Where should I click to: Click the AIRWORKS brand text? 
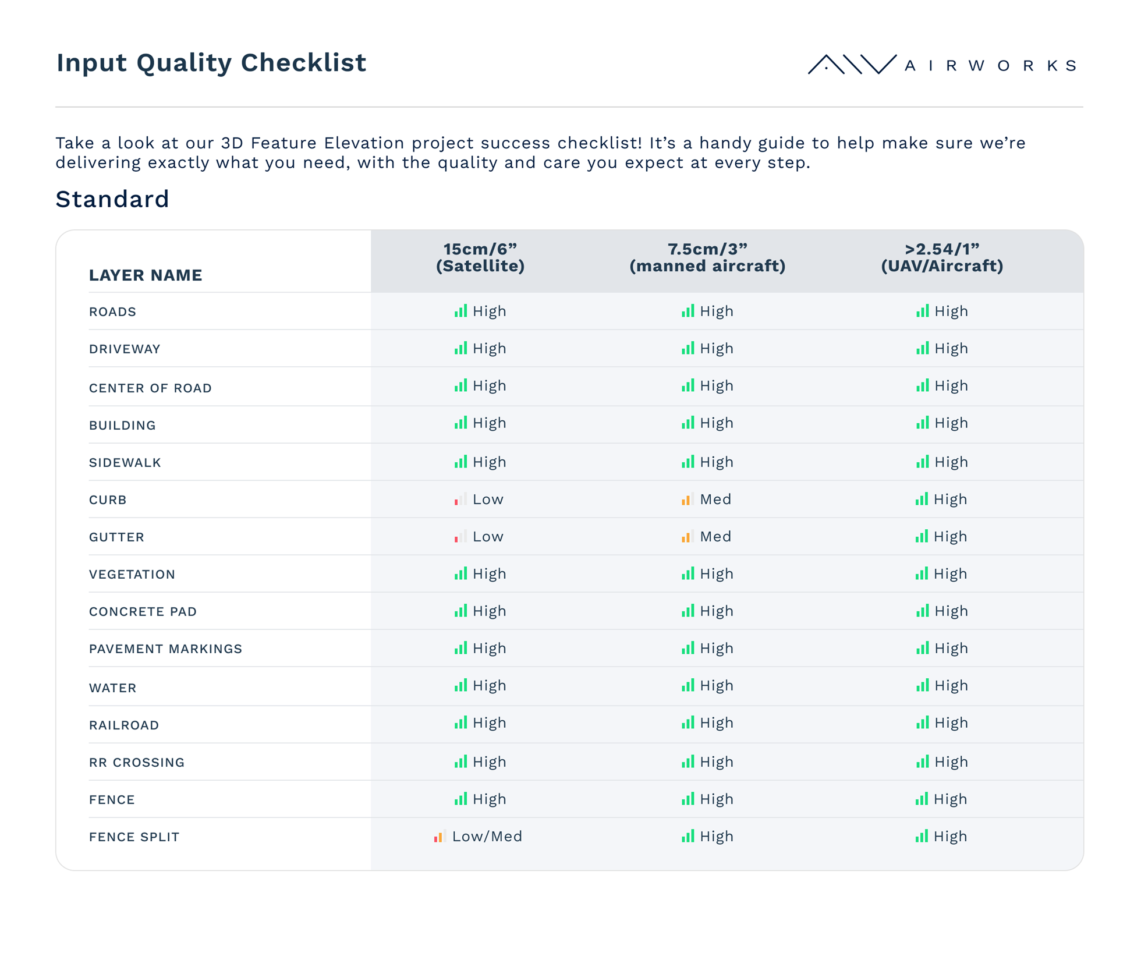click(991, 66)
